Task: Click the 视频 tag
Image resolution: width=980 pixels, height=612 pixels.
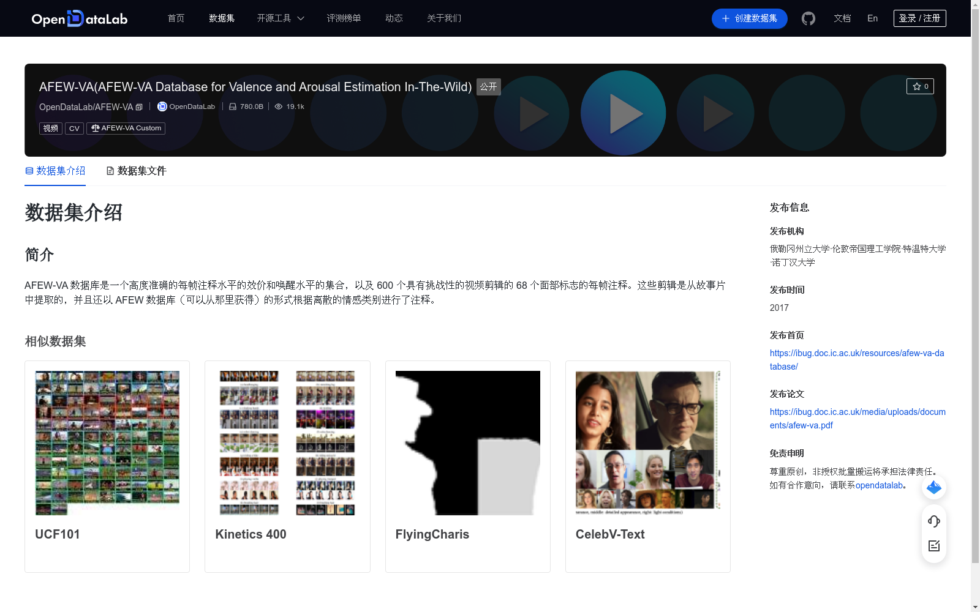Action: (51, 129)
